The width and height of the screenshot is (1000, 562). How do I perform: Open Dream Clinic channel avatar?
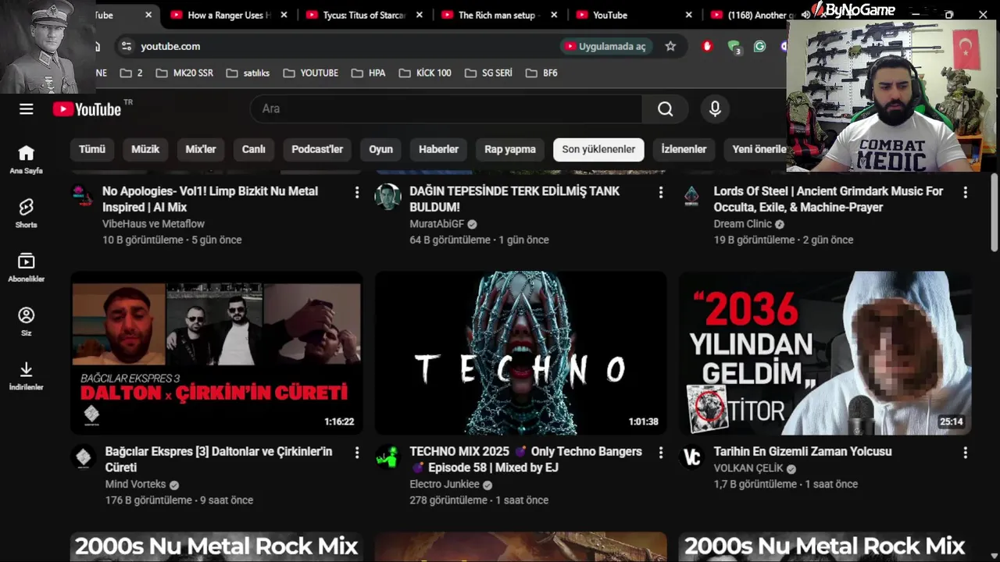[691, 196]
